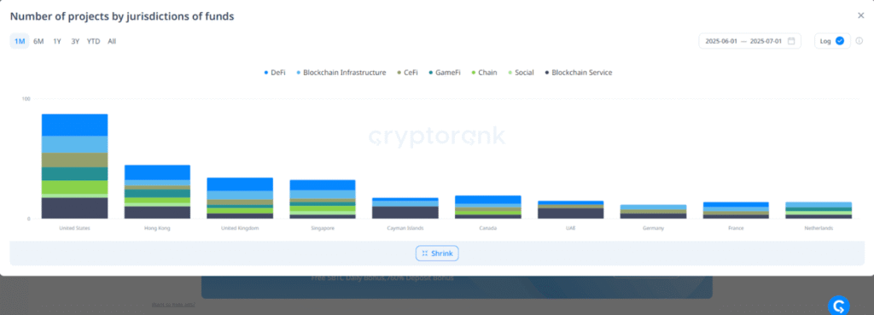Screen dimensions: 874x315
Task: Toggle the GameFi legend dot
Action: 430,73
